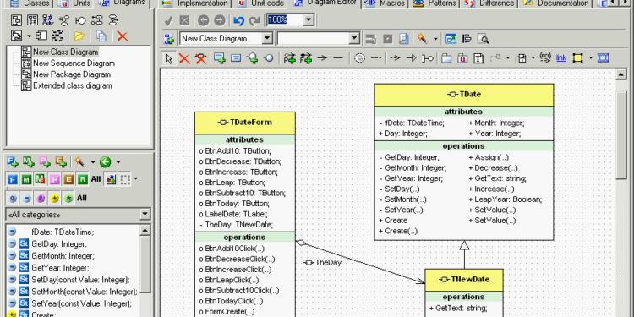This screenshot has height=317, width=634.
Task: Add a new sequence diagram from the toolbar
Action: (33, 20)
